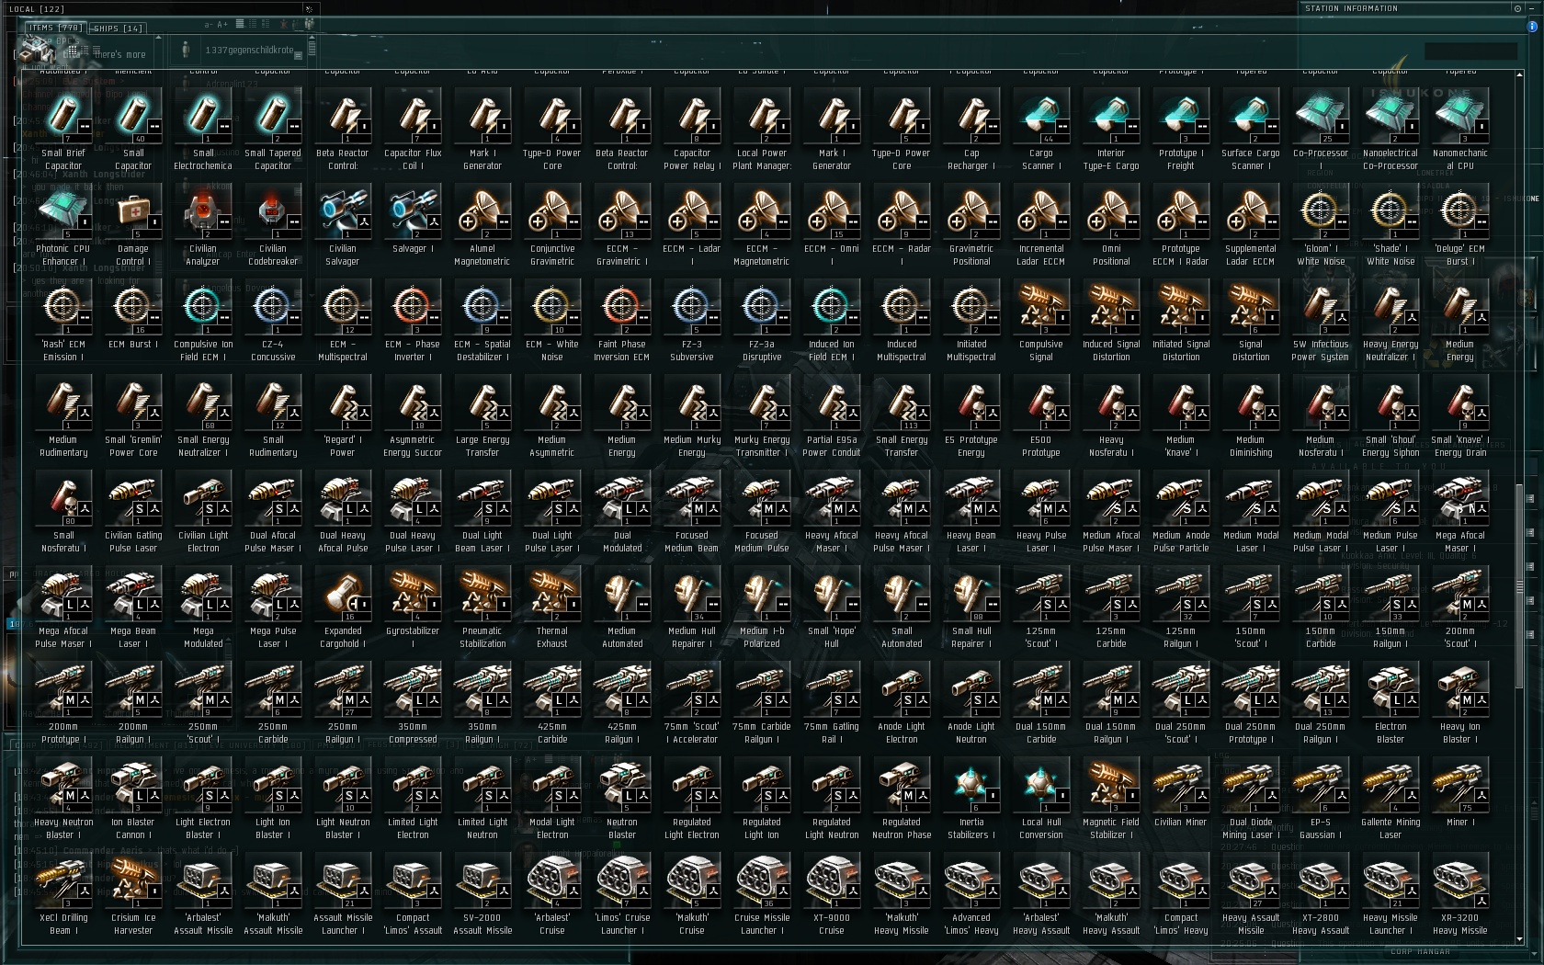The image size is (1544, 965).
Task: Open the blue station info icon
Action: tap(1532, 27)
